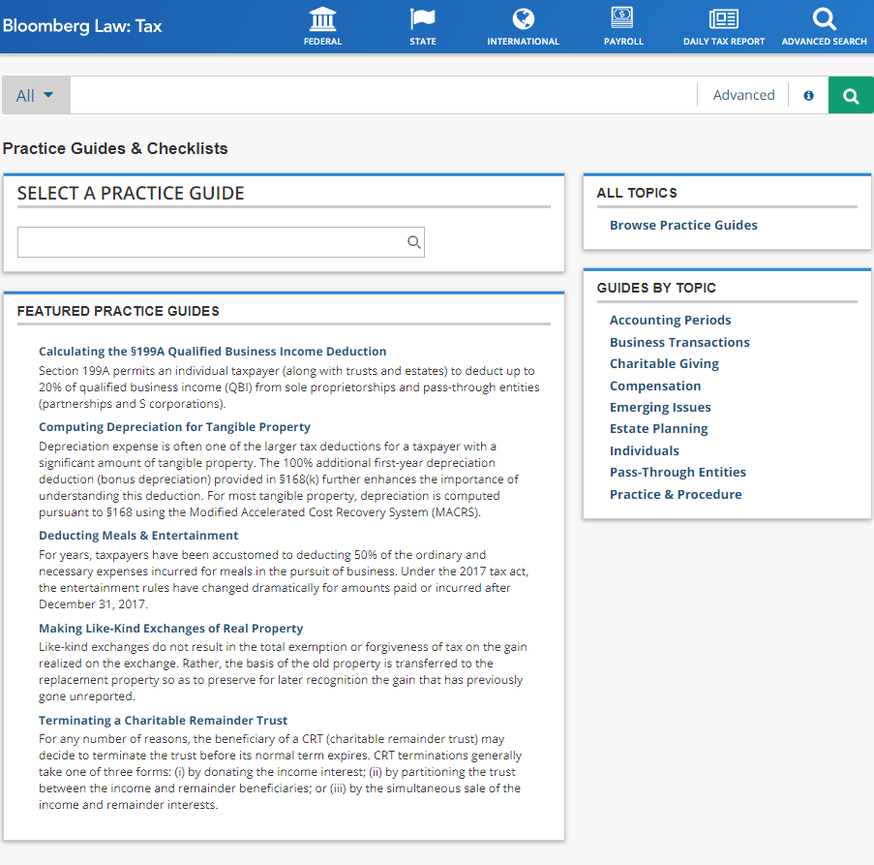Viewport: 874px width, 865px height.
Task: Select the Accounting Periods topic
Action: tap(670, 320)
